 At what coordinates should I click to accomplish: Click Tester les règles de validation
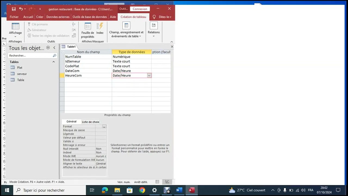click(x=48, y=36)
